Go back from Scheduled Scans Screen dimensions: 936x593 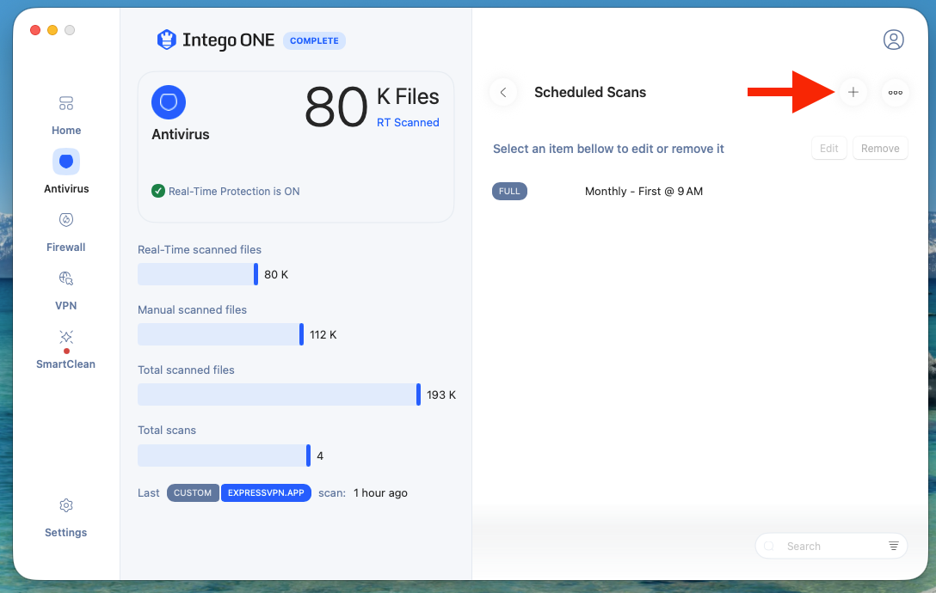(x=503, y=93)
